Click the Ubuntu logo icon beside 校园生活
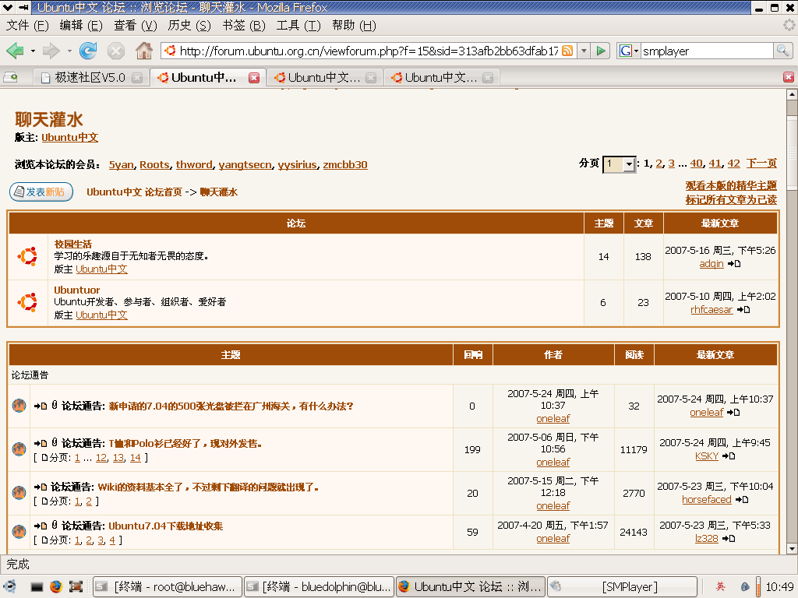 (27, 256)
